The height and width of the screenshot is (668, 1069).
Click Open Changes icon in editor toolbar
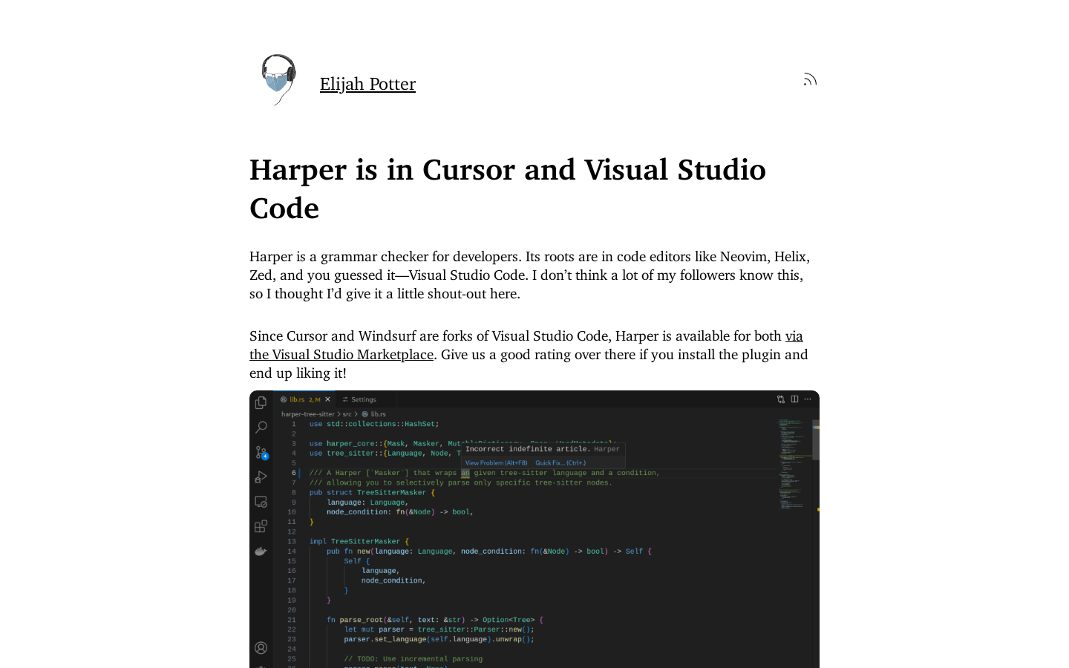click(x=781, y=399)
